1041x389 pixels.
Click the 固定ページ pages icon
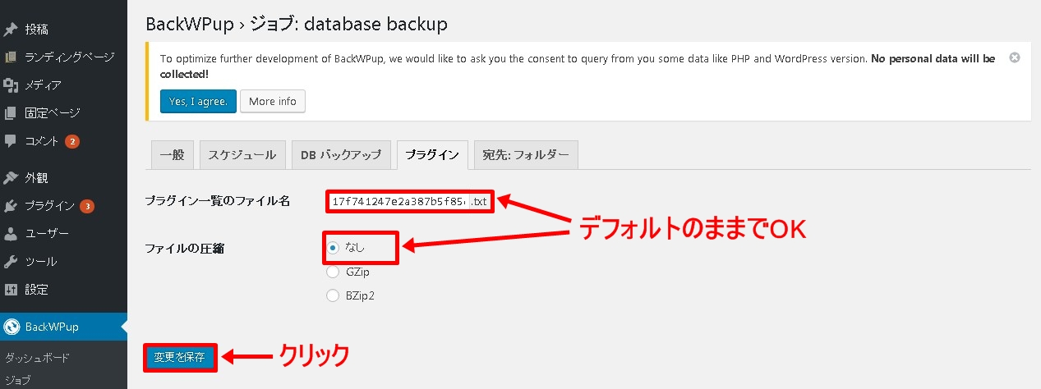[x=11, y=113]
